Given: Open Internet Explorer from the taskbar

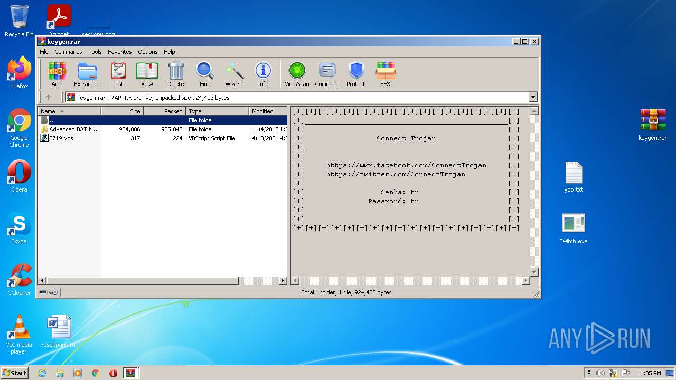Looking at the screenshot, I should (42, 373).
